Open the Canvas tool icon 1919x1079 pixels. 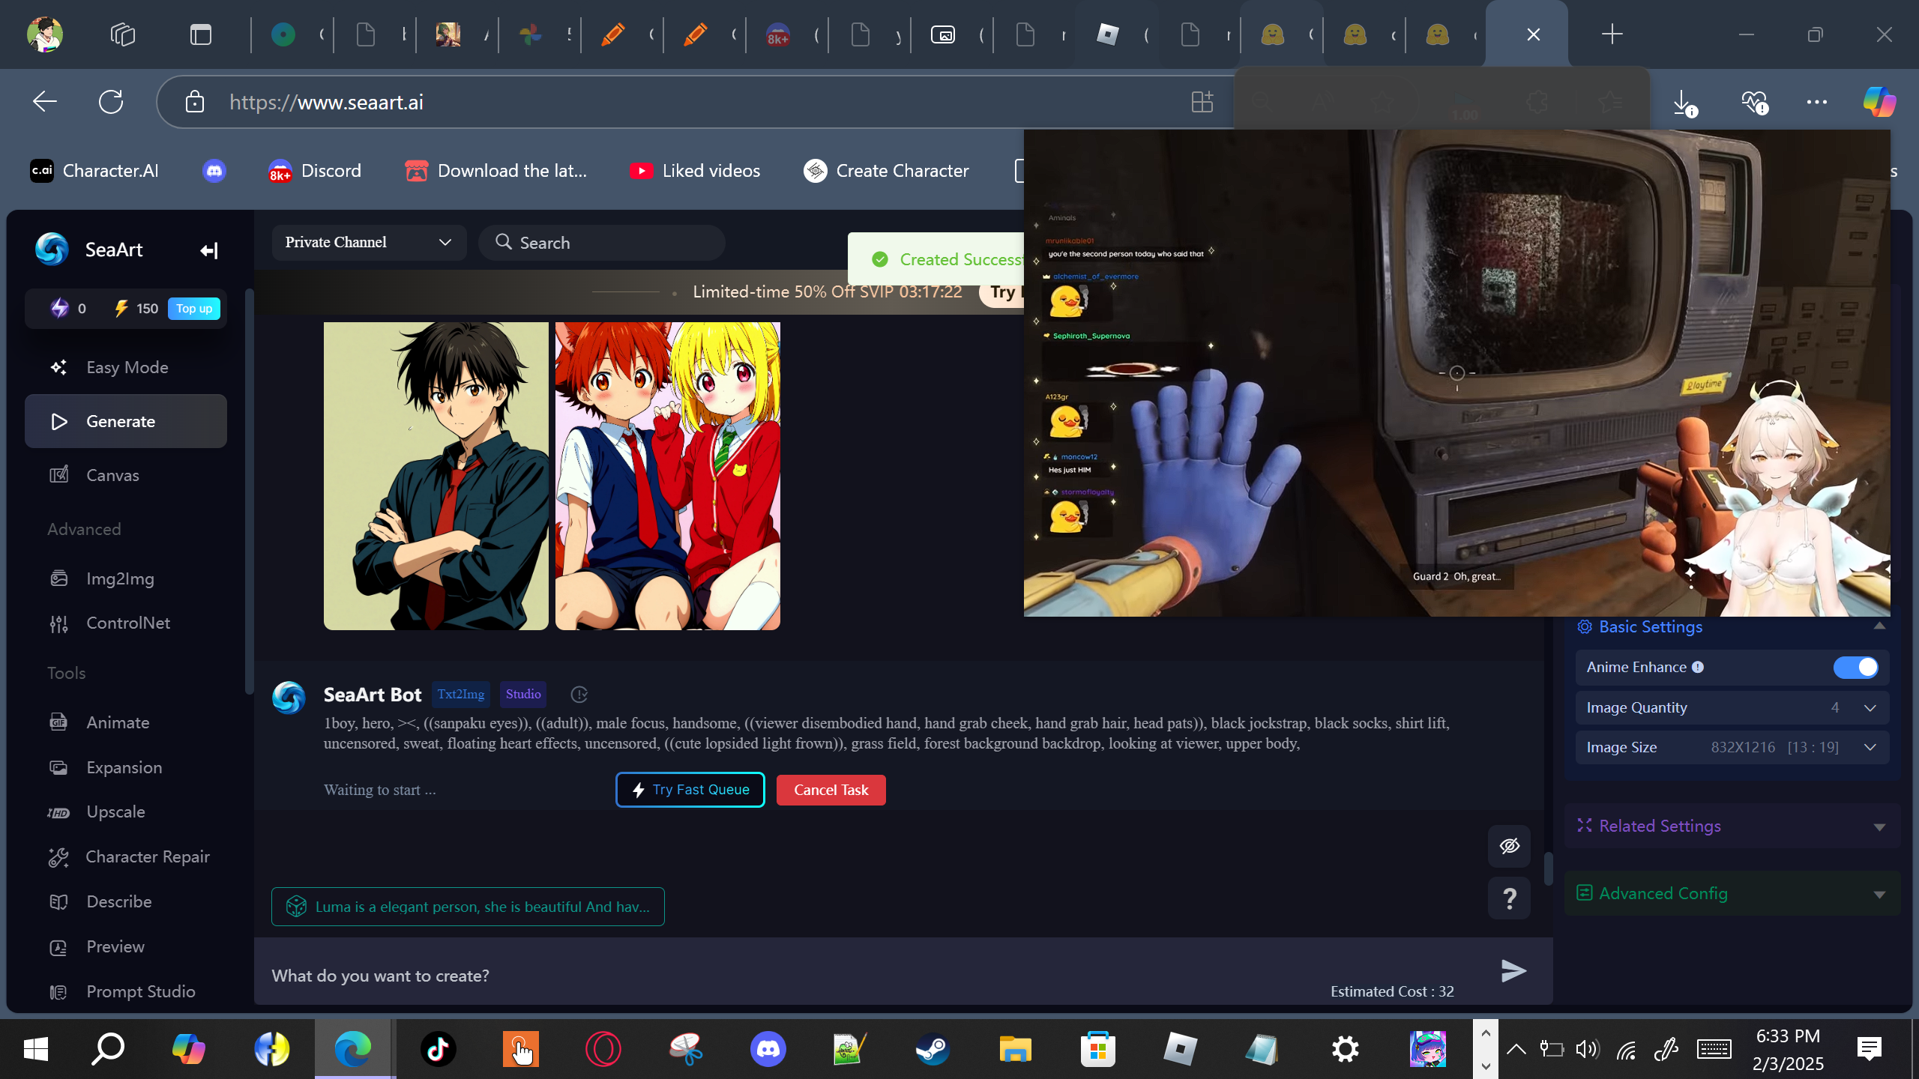click(58, 475)
